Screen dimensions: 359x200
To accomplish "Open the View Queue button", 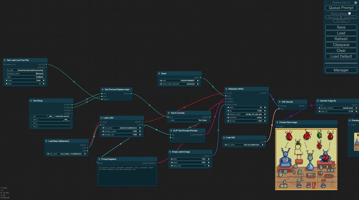I will coord(349,17).
